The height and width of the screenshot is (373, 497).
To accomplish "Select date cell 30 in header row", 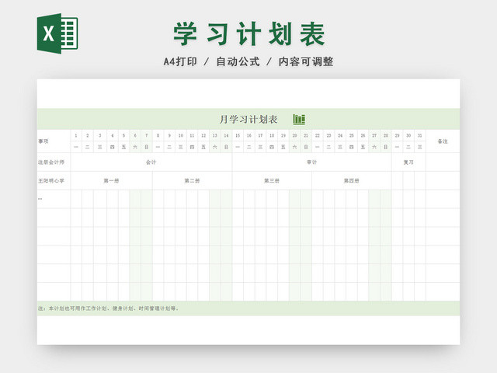I will pyautogui.click(x=408, y=135).
